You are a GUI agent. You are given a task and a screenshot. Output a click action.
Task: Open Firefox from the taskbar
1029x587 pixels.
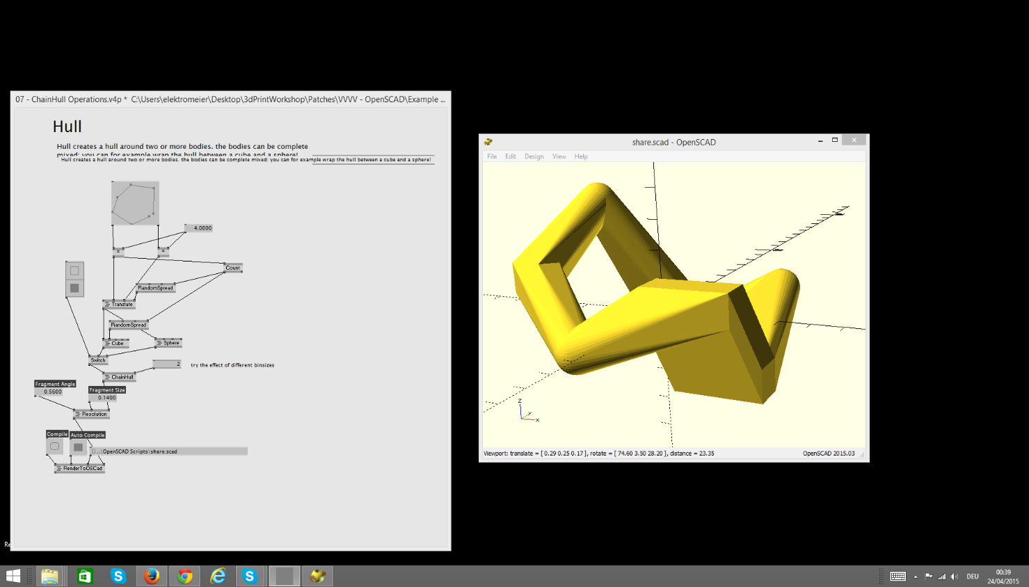tap(151, 576)
